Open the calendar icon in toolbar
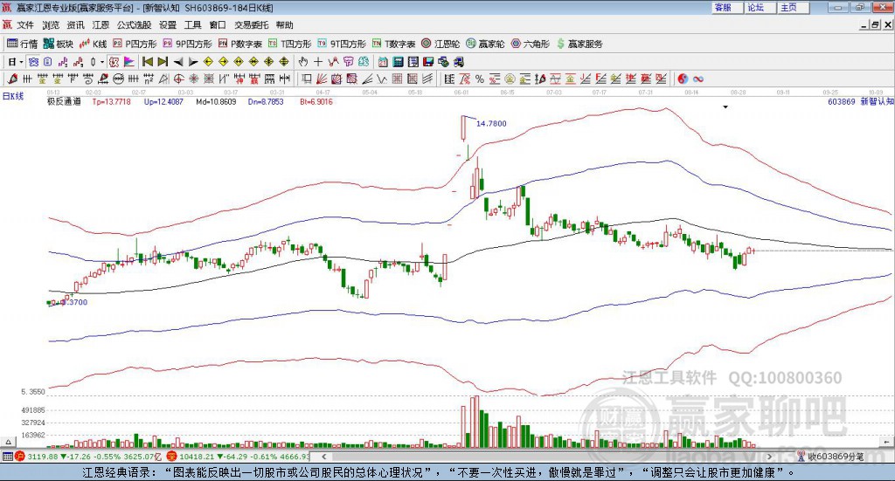This screenshot has height=481, width=895. pyautogui.click(x=383, y=62)
